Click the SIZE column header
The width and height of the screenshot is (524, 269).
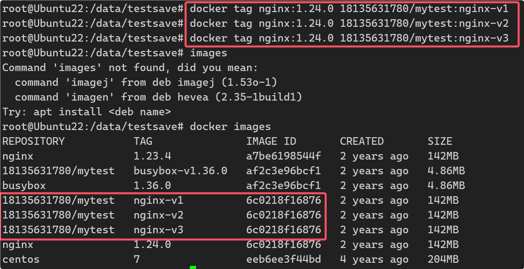440,141
